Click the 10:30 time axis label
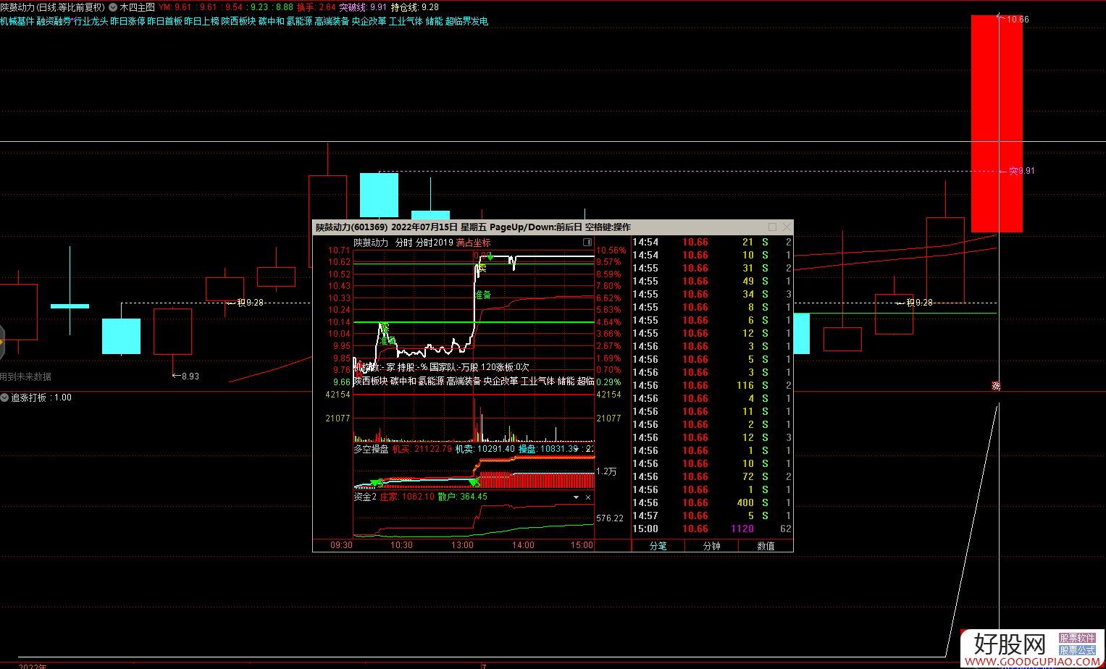 [401, 545]
